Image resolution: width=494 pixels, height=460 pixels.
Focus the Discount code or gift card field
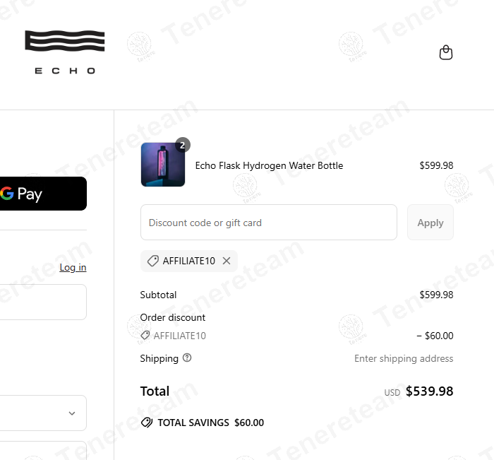[x=268, y=223]
